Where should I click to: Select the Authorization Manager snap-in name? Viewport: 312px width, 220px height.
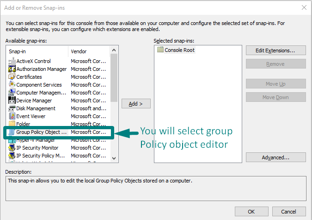click(42, 69)
